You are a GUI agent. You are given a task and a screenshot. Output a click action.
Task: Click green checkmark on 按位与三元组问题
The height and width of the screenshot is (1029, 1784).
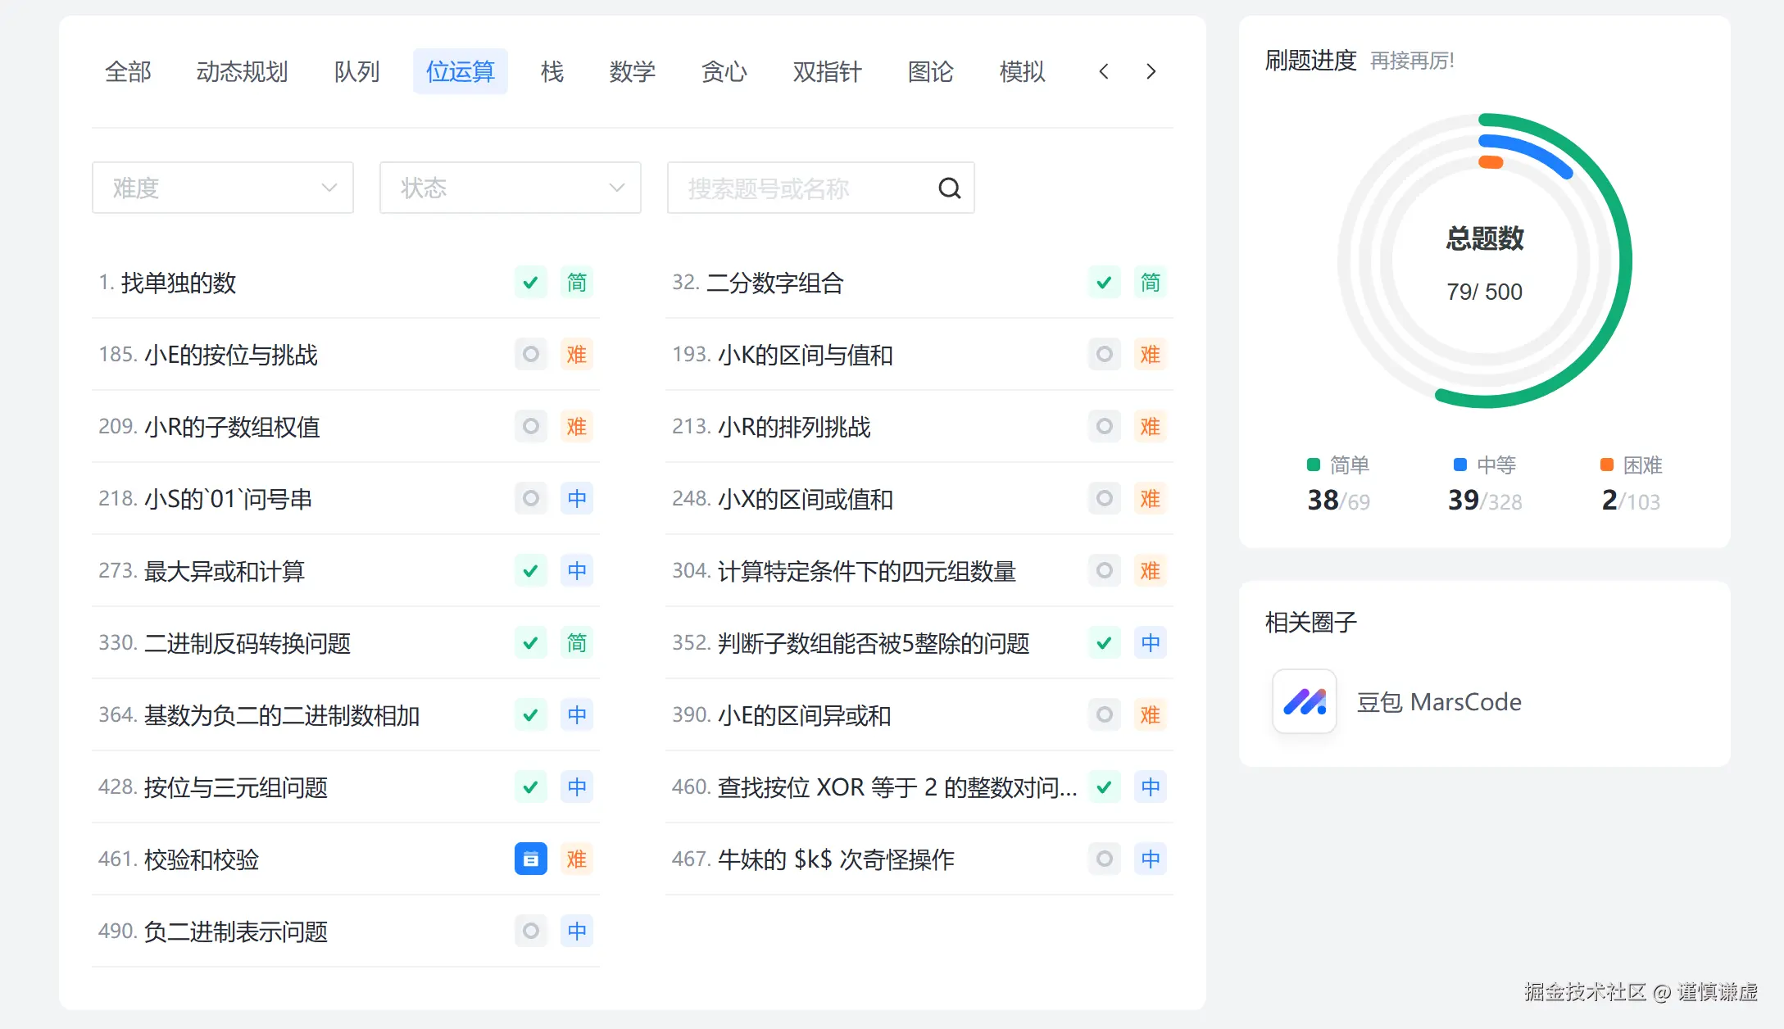tap(530, 787)
